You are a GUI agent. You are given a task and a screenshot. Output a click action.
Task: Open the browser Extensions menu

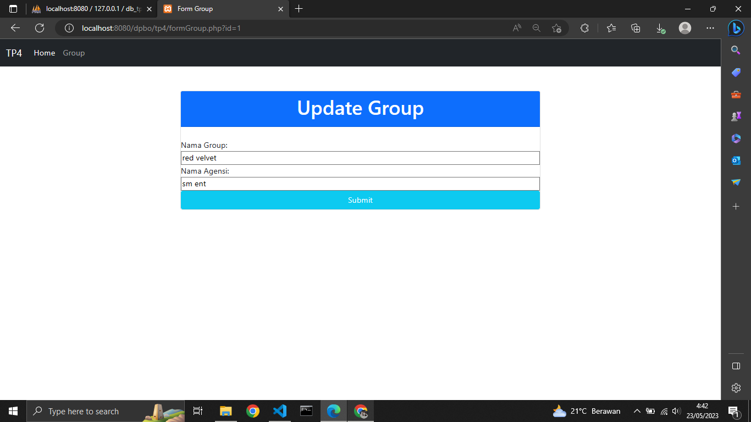(x=584, y=28)
